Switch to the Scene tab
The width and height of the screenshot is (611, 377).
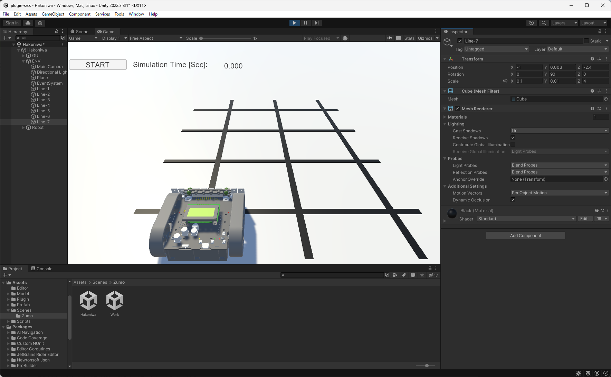pyautogui.click(x=79, y=31)
